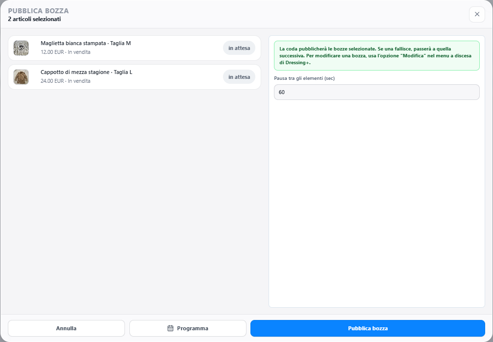Screen dimensions: 493x342
Task: Click the calendar icon beside Programma
Action: pyautogui.click(x=171, y=328)
